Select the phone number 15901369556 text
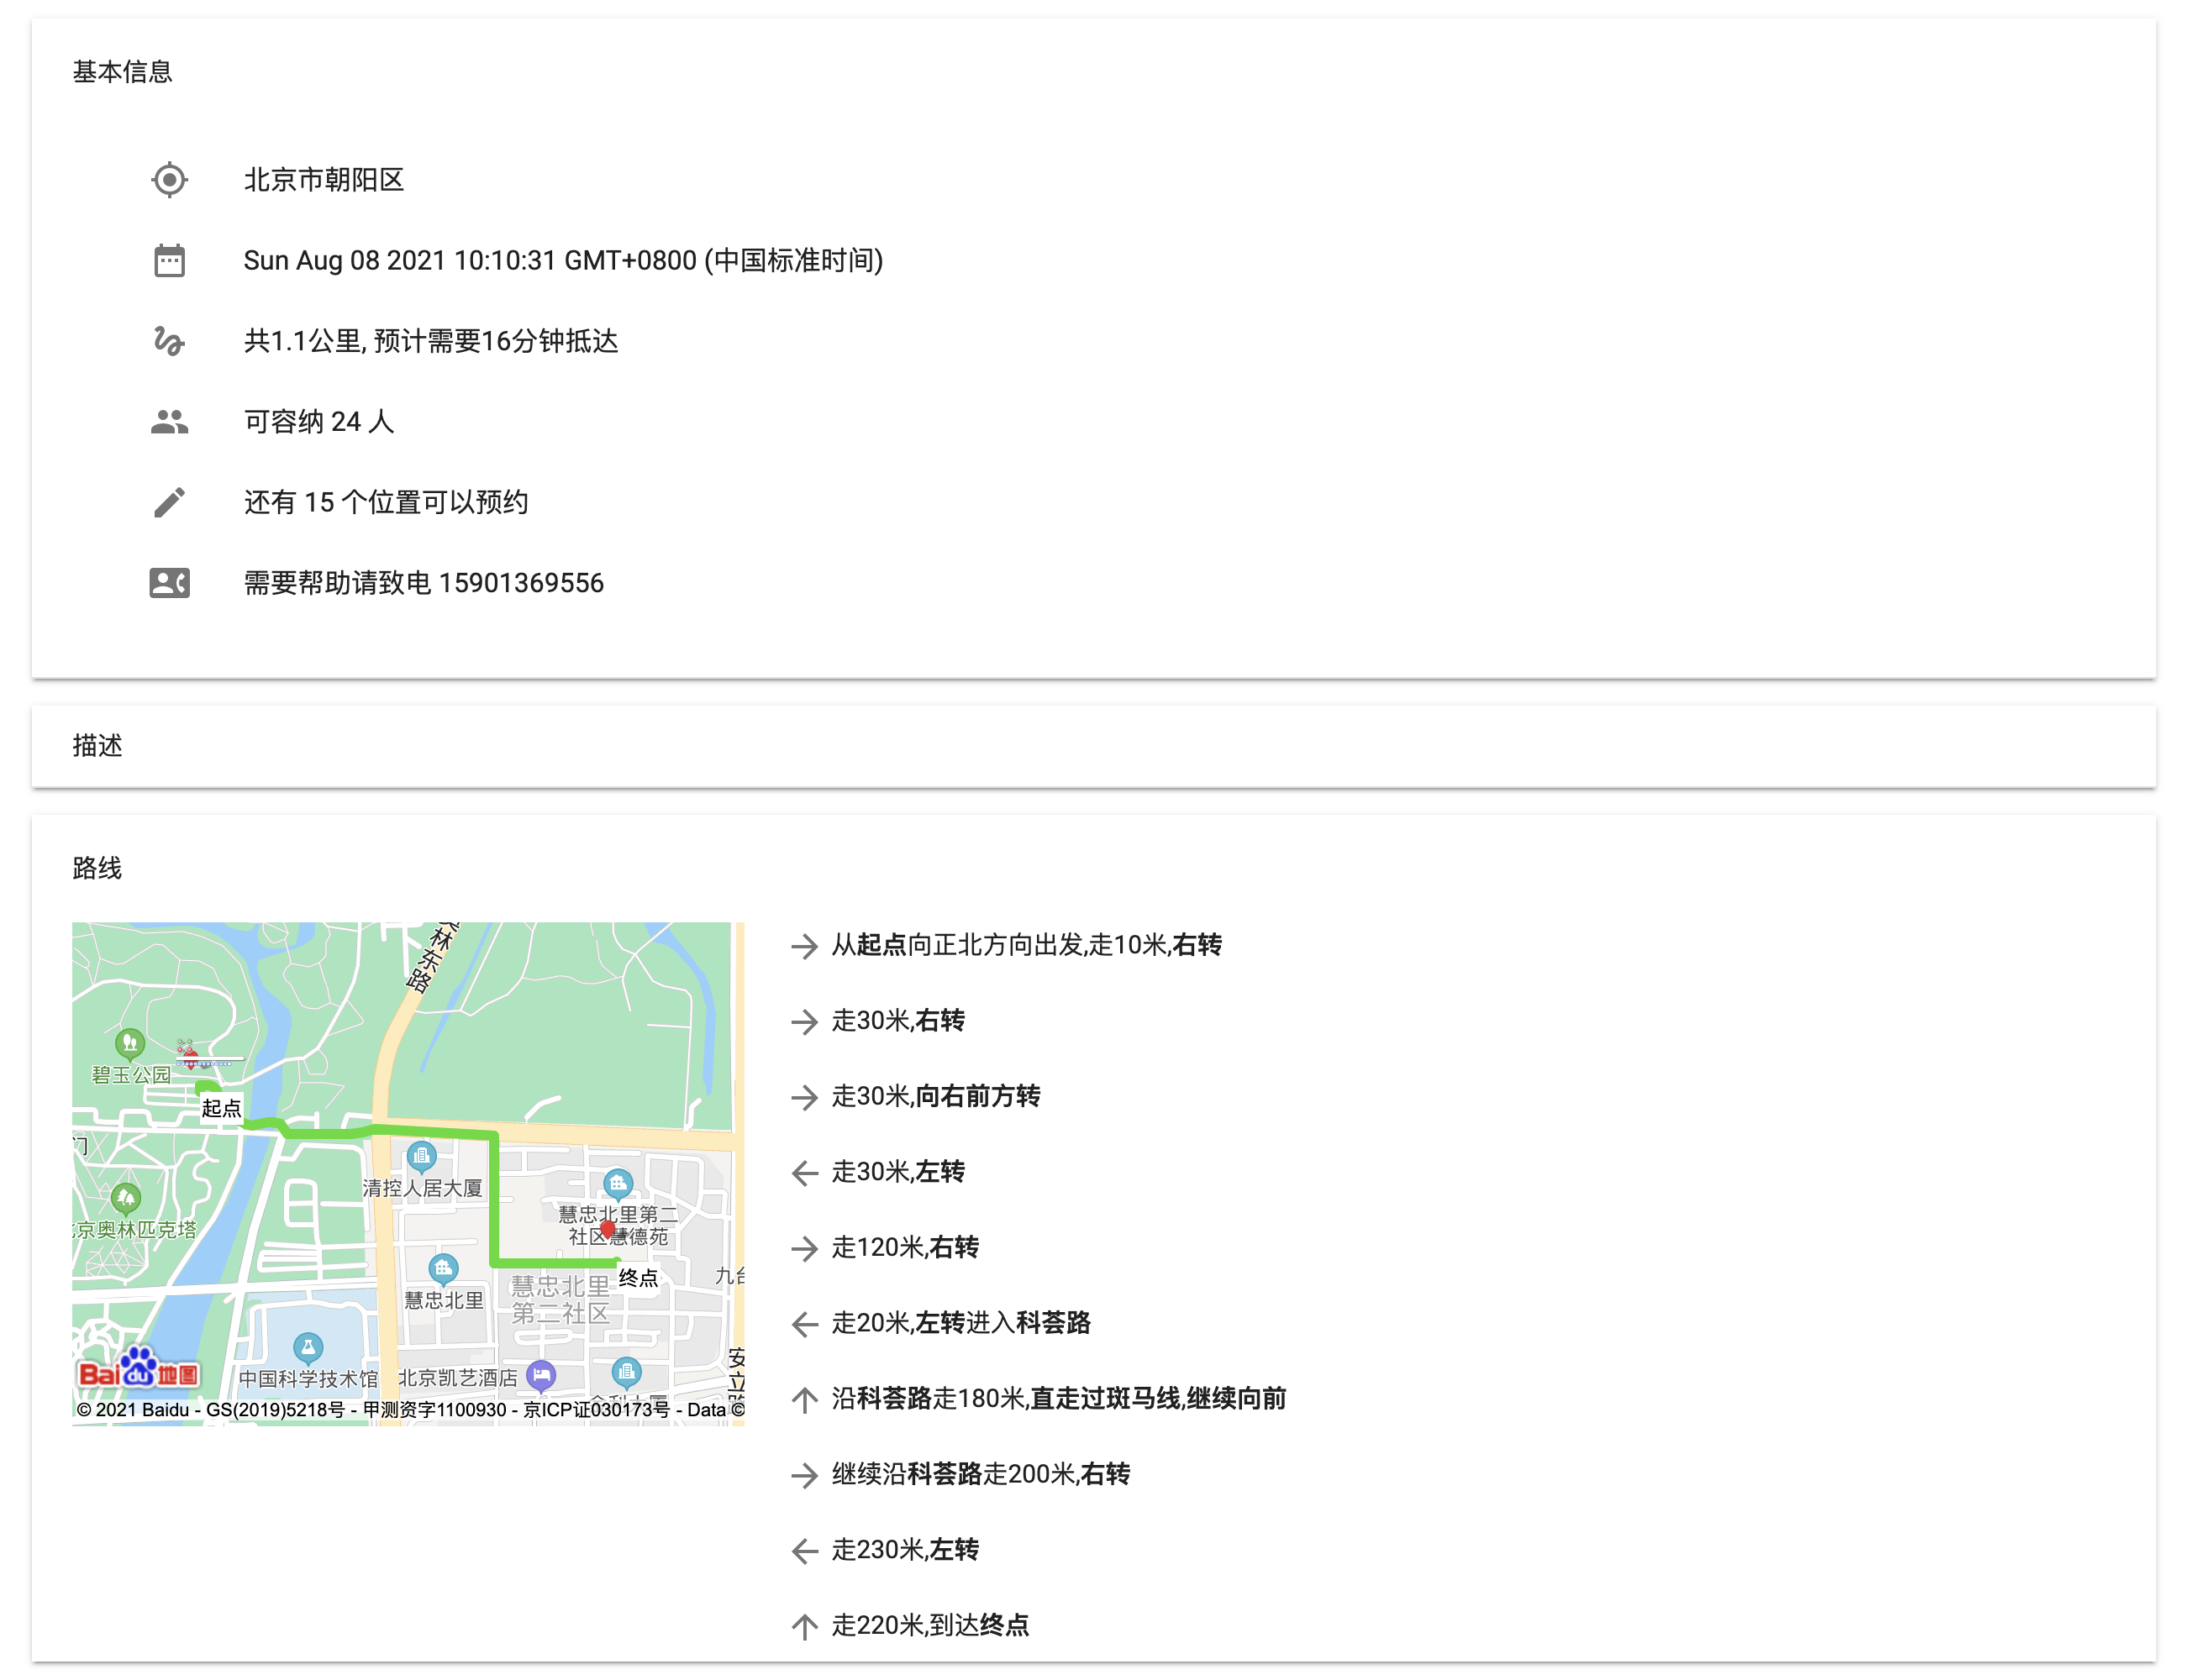The image size is (2205, 1680). [x=521, y=583]
